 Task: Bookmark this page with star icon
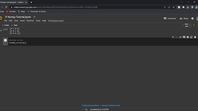click(x=174, y=7)
